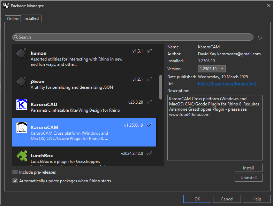
Task: Click the installed checkmark for human
Action: pyautogui.click(x=149, y=51)
